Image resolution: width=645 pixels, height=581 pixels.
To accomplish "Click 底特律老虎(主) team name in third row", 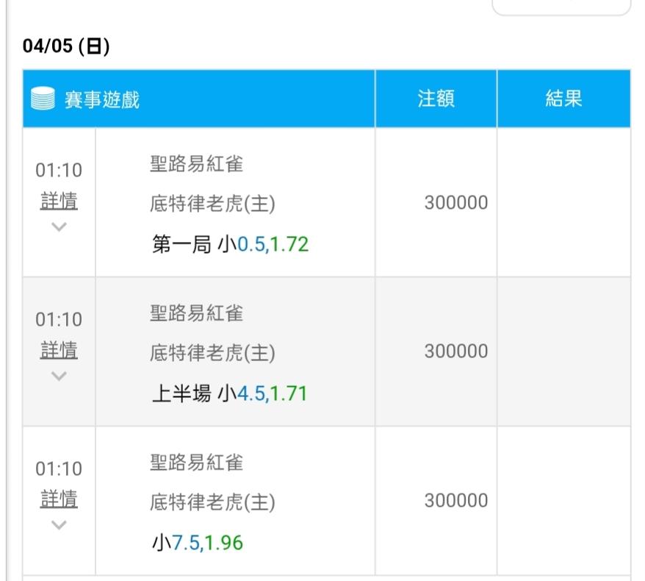I will [x=212, y=503].
